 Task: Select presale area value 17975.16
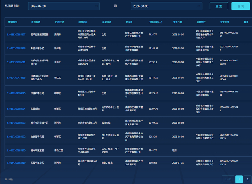[153, 93]
